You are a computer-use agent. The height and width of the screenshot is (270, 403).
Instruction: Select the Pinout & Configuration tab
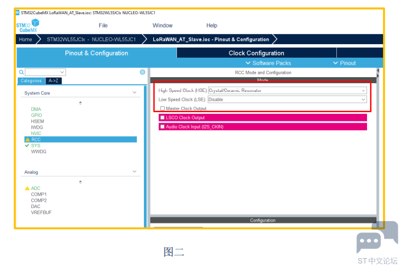pos(96,53)
